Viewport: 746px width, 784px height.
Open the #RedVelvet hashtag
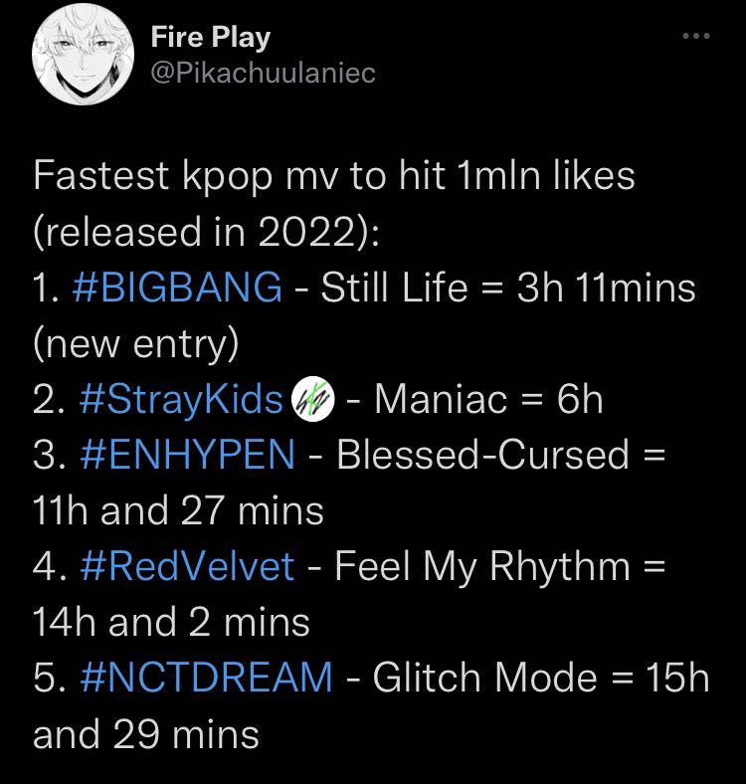pyautogui.click(x=187, y=566)
